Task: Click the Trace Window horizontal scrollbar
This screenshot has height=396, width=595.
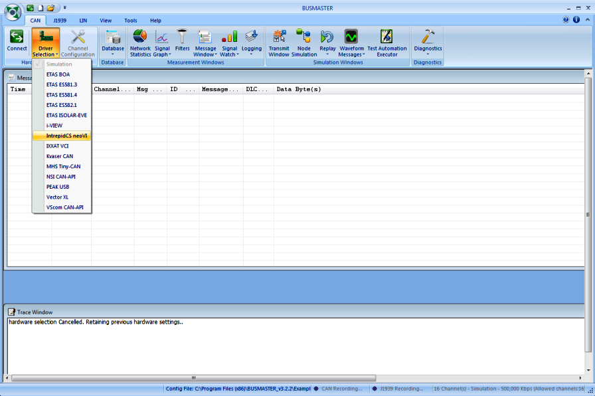Action: (194, 377)
